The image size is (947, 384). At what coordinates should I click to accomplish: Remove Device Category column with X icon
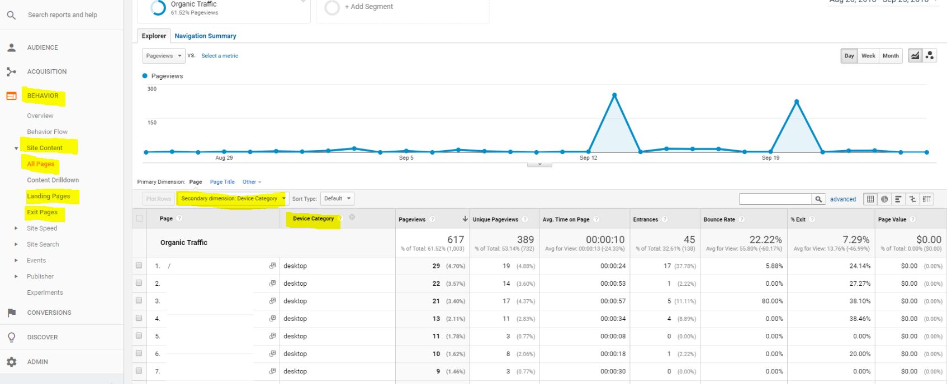[x=352, y=217]
